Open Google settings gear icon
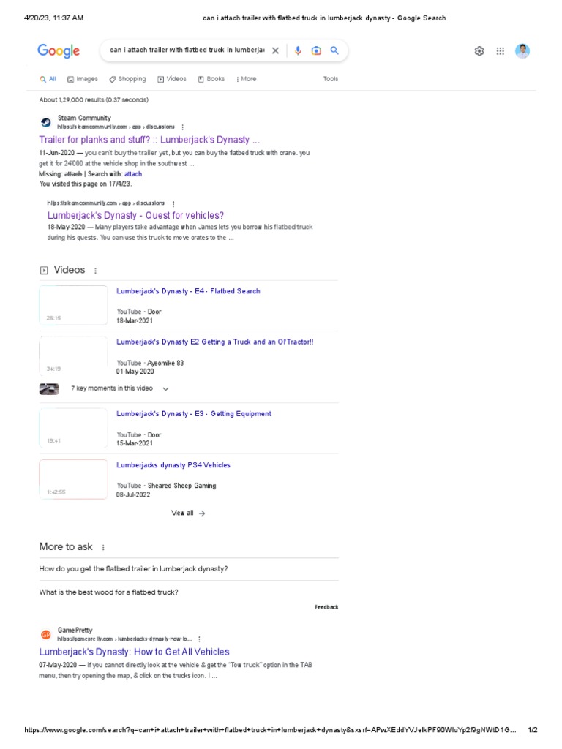Screen dimensions: 562x749 [x=479, y=51]
